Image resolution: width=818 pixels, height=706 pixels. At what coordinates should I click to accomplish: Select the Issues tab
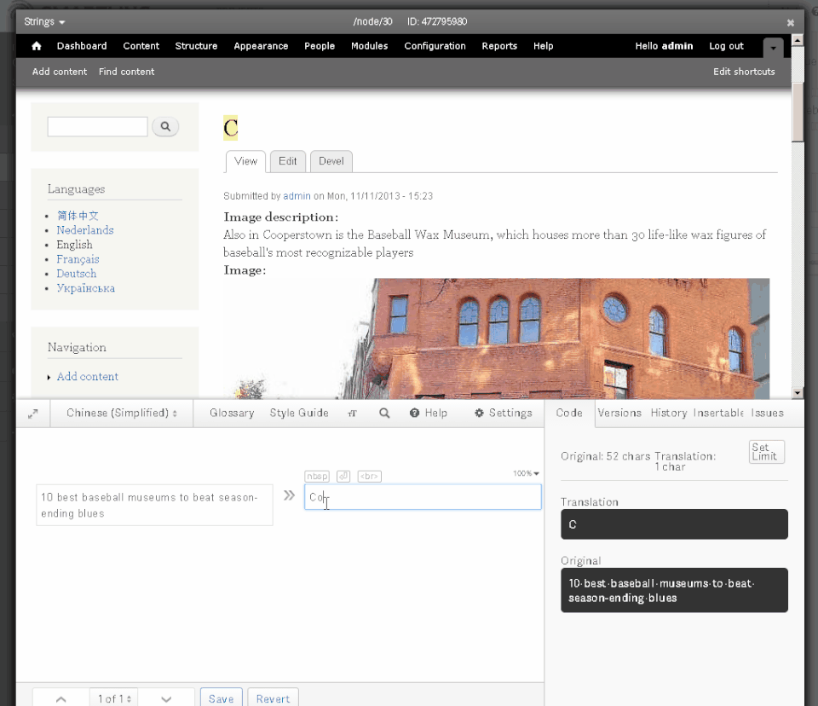(767, 413)
